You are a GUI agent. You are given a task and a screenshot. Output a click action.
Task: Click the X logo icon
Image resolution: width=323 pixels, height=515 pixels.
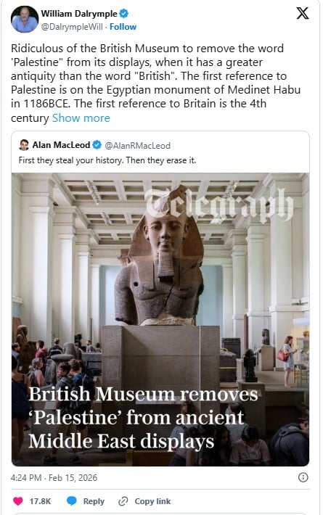click(x=302, y=13)
